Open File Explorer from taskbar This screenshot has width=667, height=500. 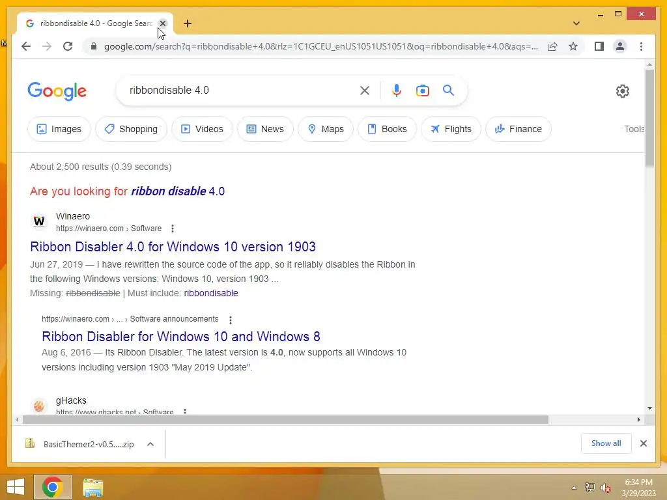92,487
